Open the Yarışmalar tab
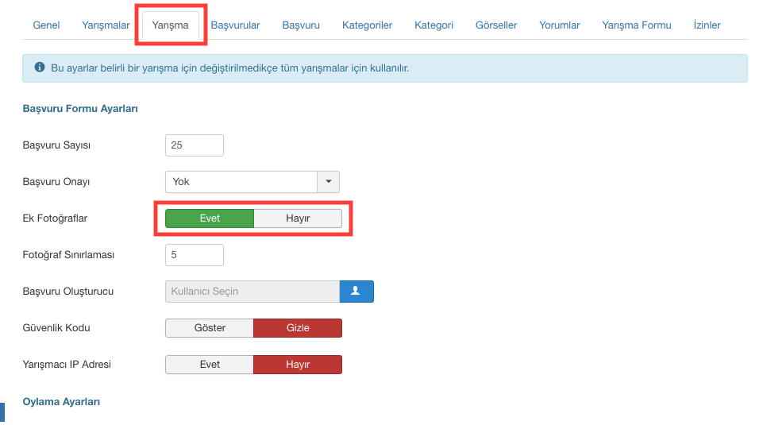Screen dimensions: 763x425 (106, 25)
